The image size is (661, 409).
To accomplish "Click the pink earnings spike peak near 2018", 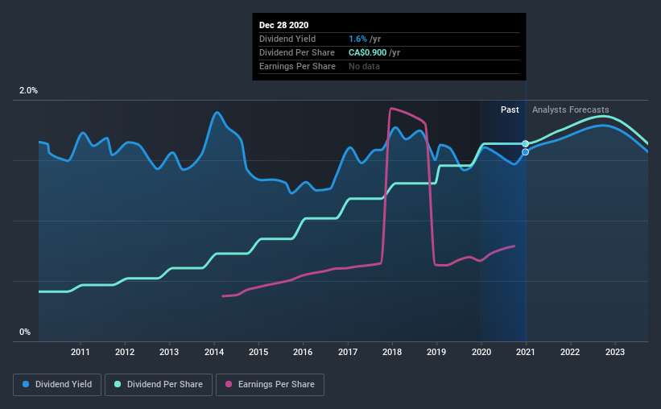I will [391, 109].
